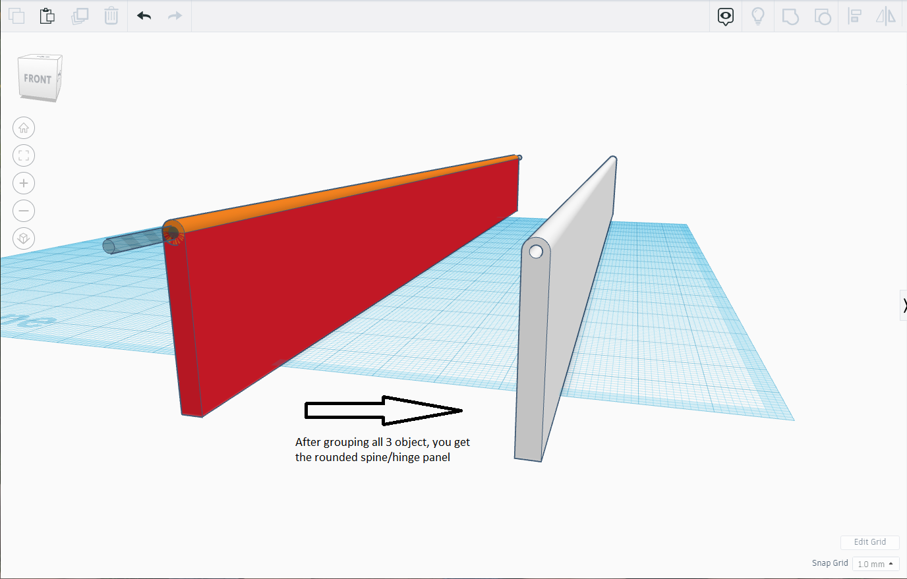Toggle perspective or orthographic view
Screen dimensions: 907x579
pos(24,238)
